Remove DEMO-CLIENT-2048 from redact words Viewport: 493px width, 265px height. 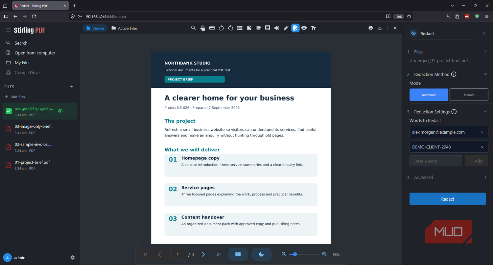click(x=482, y=147)
